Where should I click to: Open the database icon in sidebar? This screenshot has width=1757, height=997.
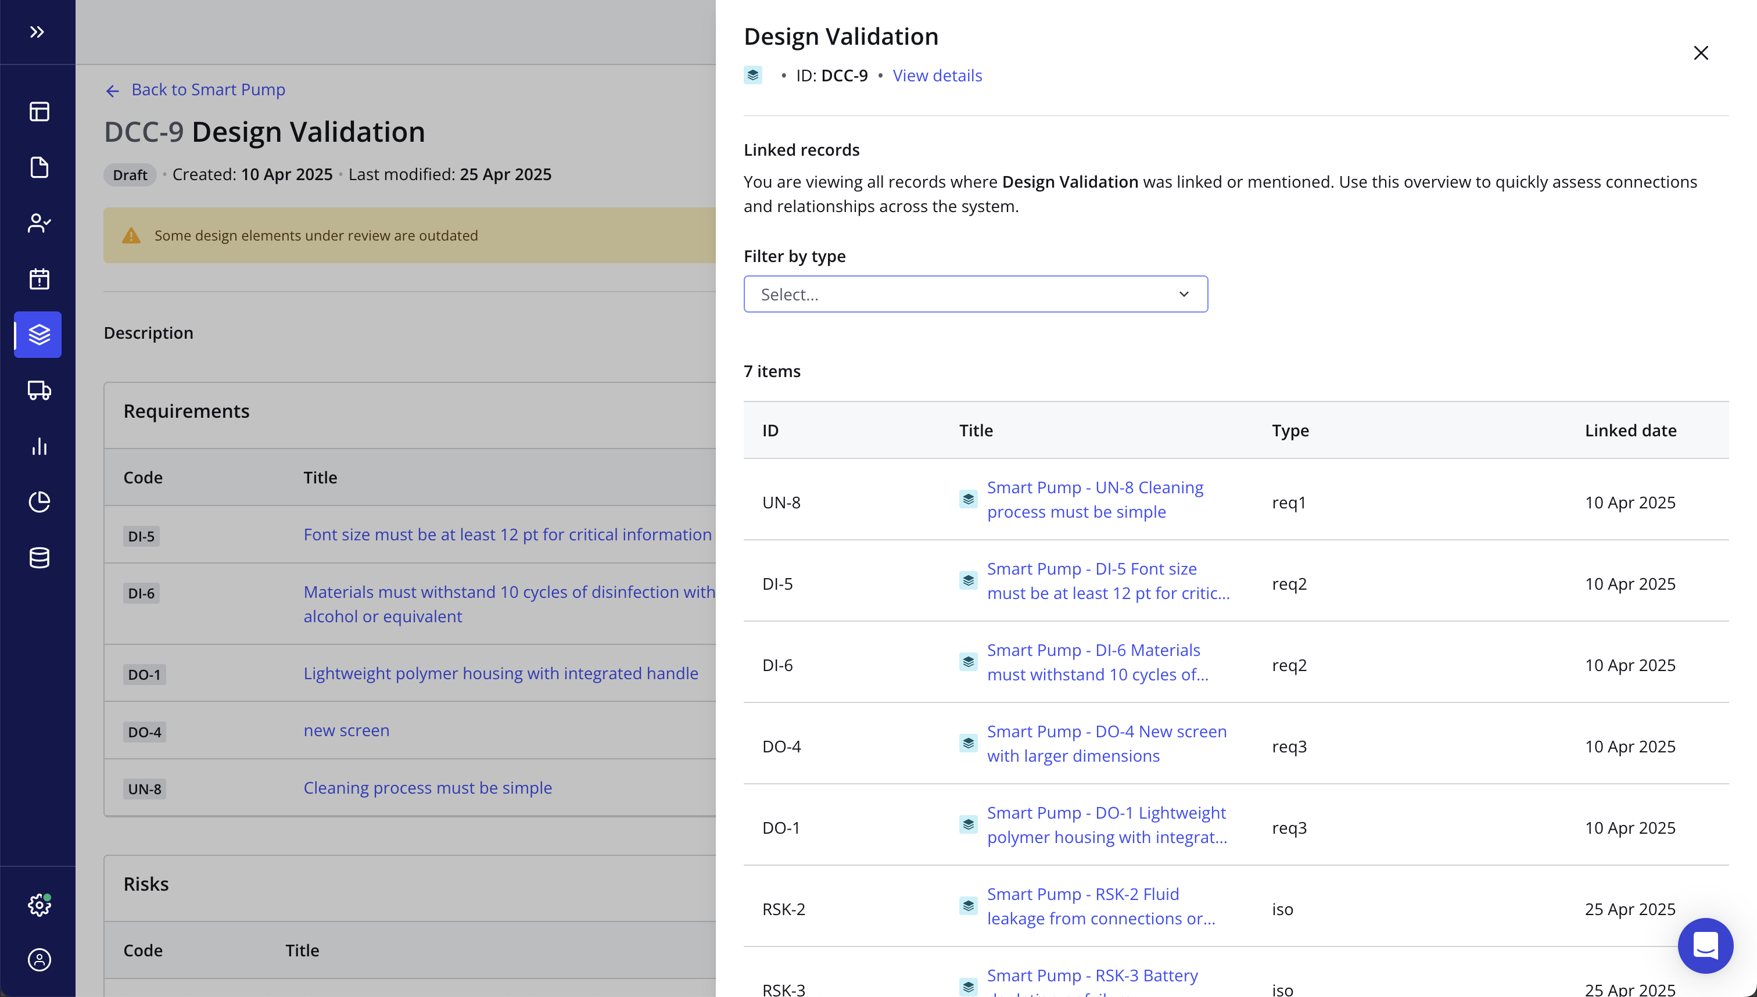[39, 558]
